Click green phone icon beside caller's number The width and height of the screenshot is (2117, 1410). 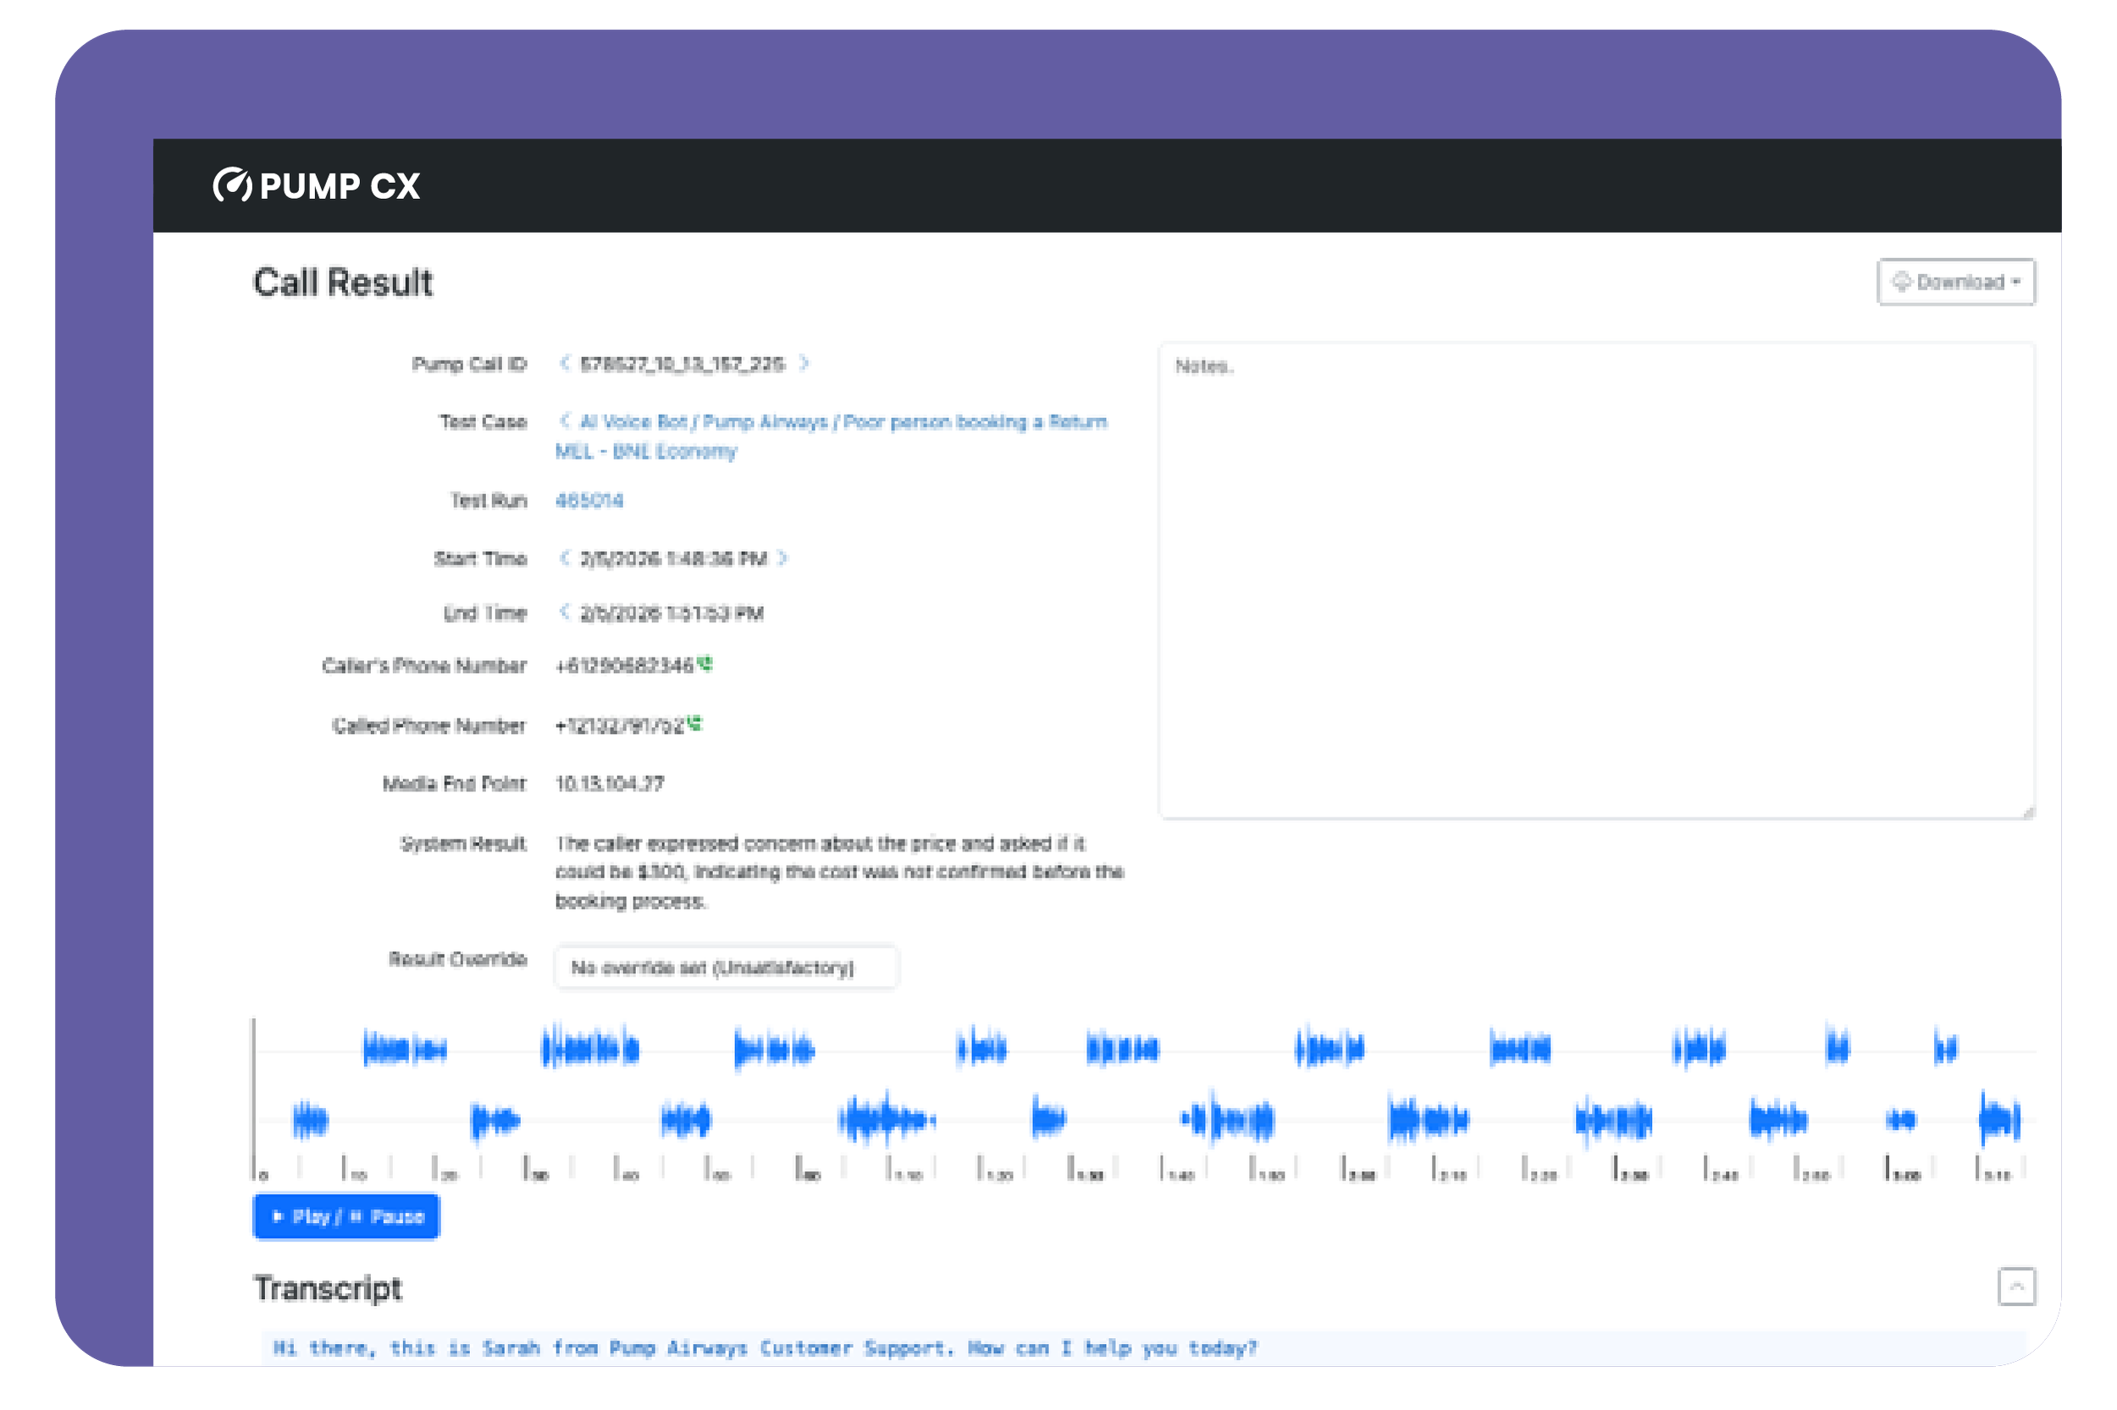pos(705,664)
